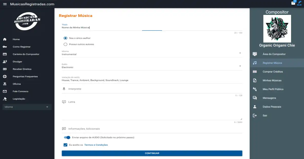Viewport: 304px width, 159px height.
Task: Click the Divulgar megaphone icon
Action: tap(5, 62)
